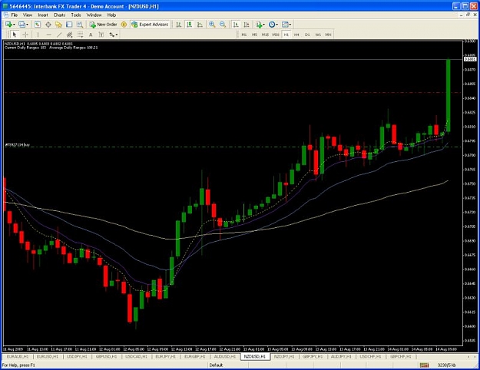Image resolution: width=480 pixels, height=370 pixels.
Task: Select the Horizontal Line drawing tool
Action: pyautogui.click(x=48, y=35)
